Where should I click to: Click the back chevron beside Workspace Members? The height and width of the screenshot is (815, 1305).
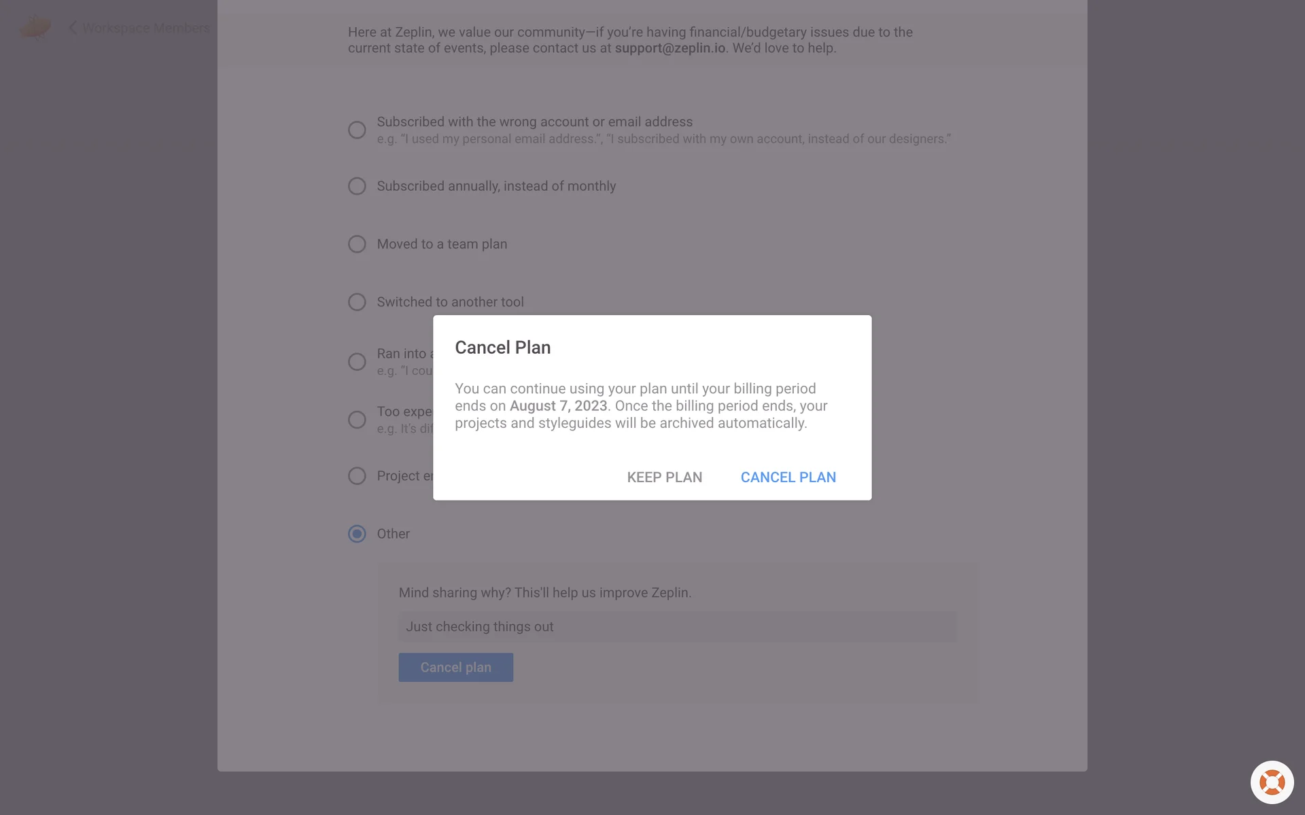click(x=72, y=28)
